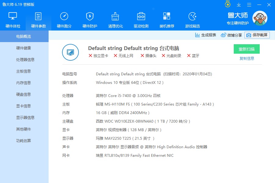Open the hamburger main menu
275x183 pixels.
249,5
